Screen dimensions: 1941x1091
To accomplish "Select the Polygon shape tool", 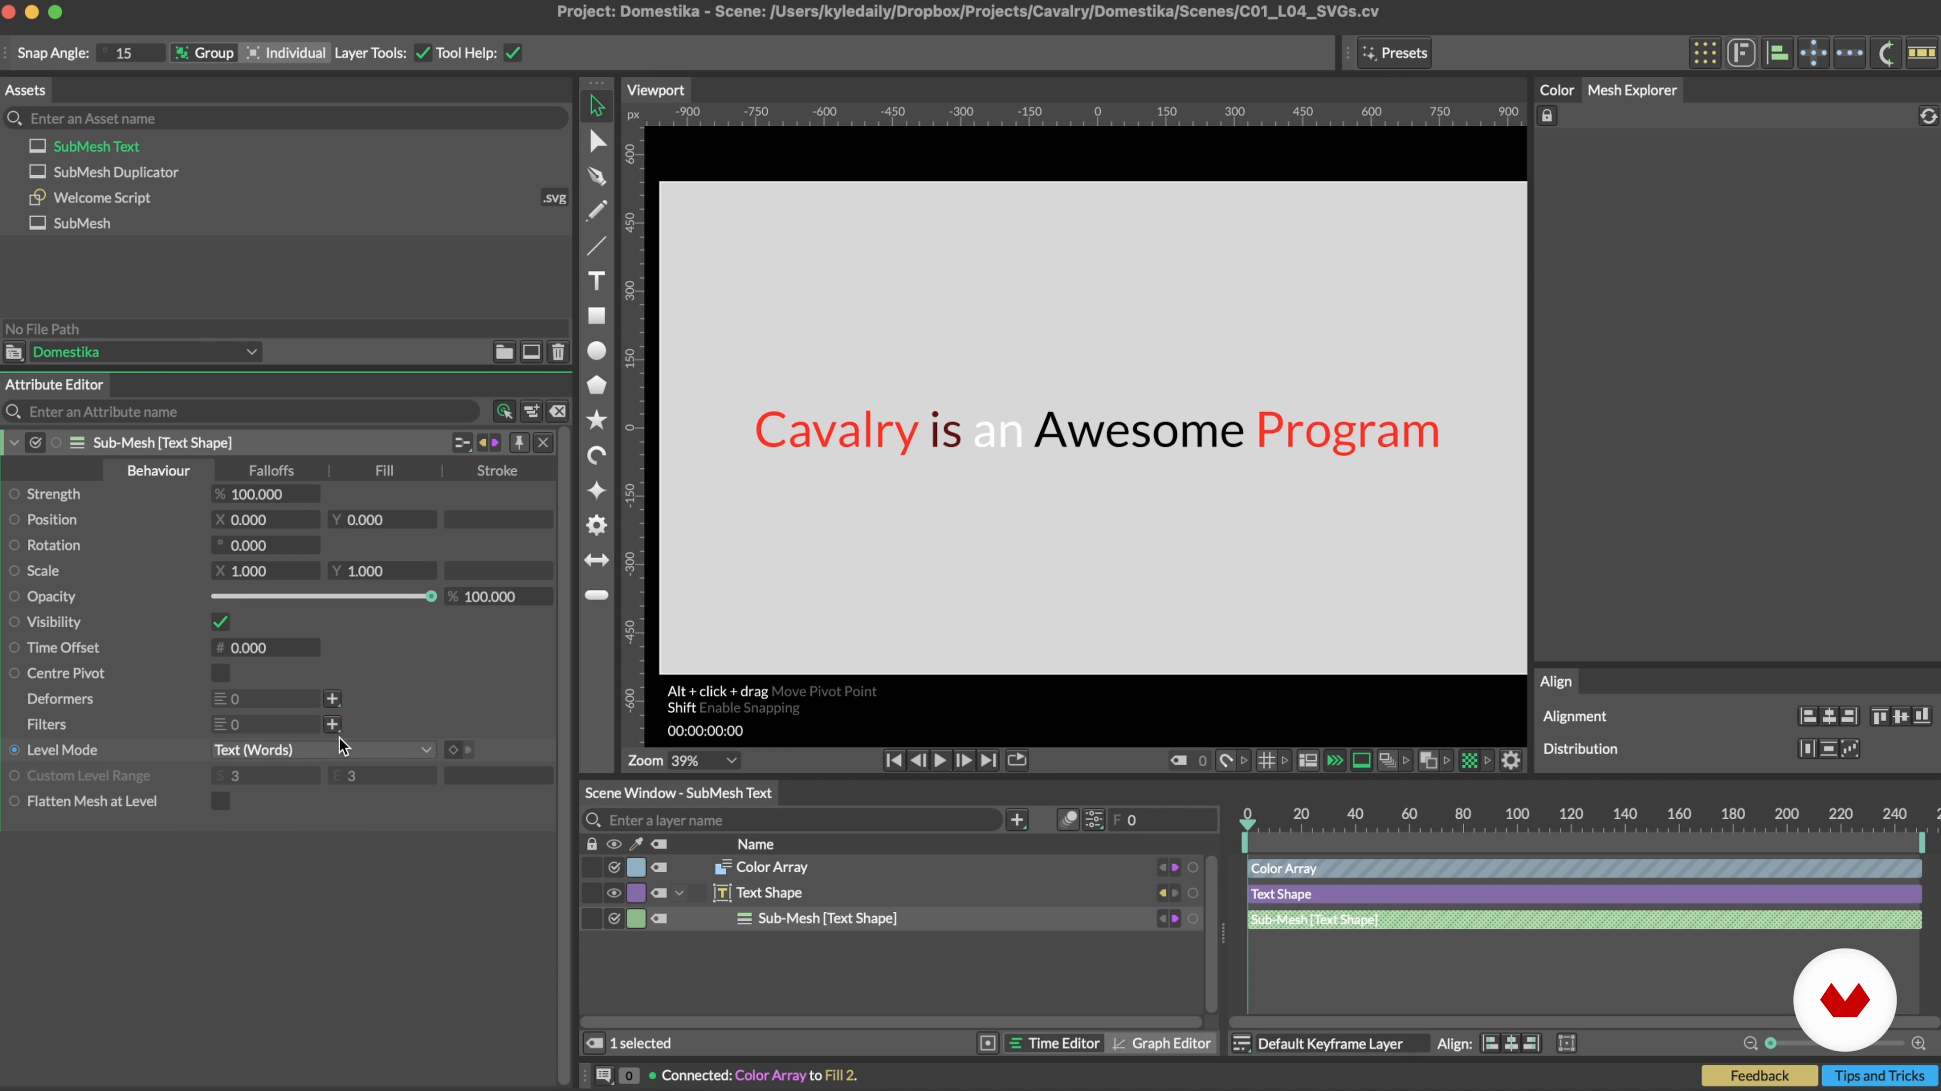I will pos(597,385).
